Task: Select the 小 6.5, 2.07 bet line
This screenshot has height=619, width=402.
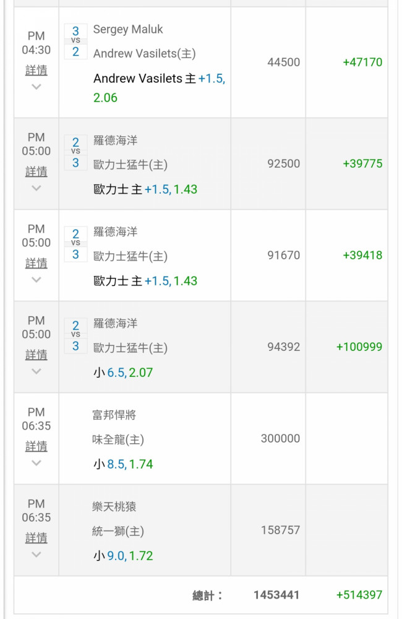Action: [123, 372]
